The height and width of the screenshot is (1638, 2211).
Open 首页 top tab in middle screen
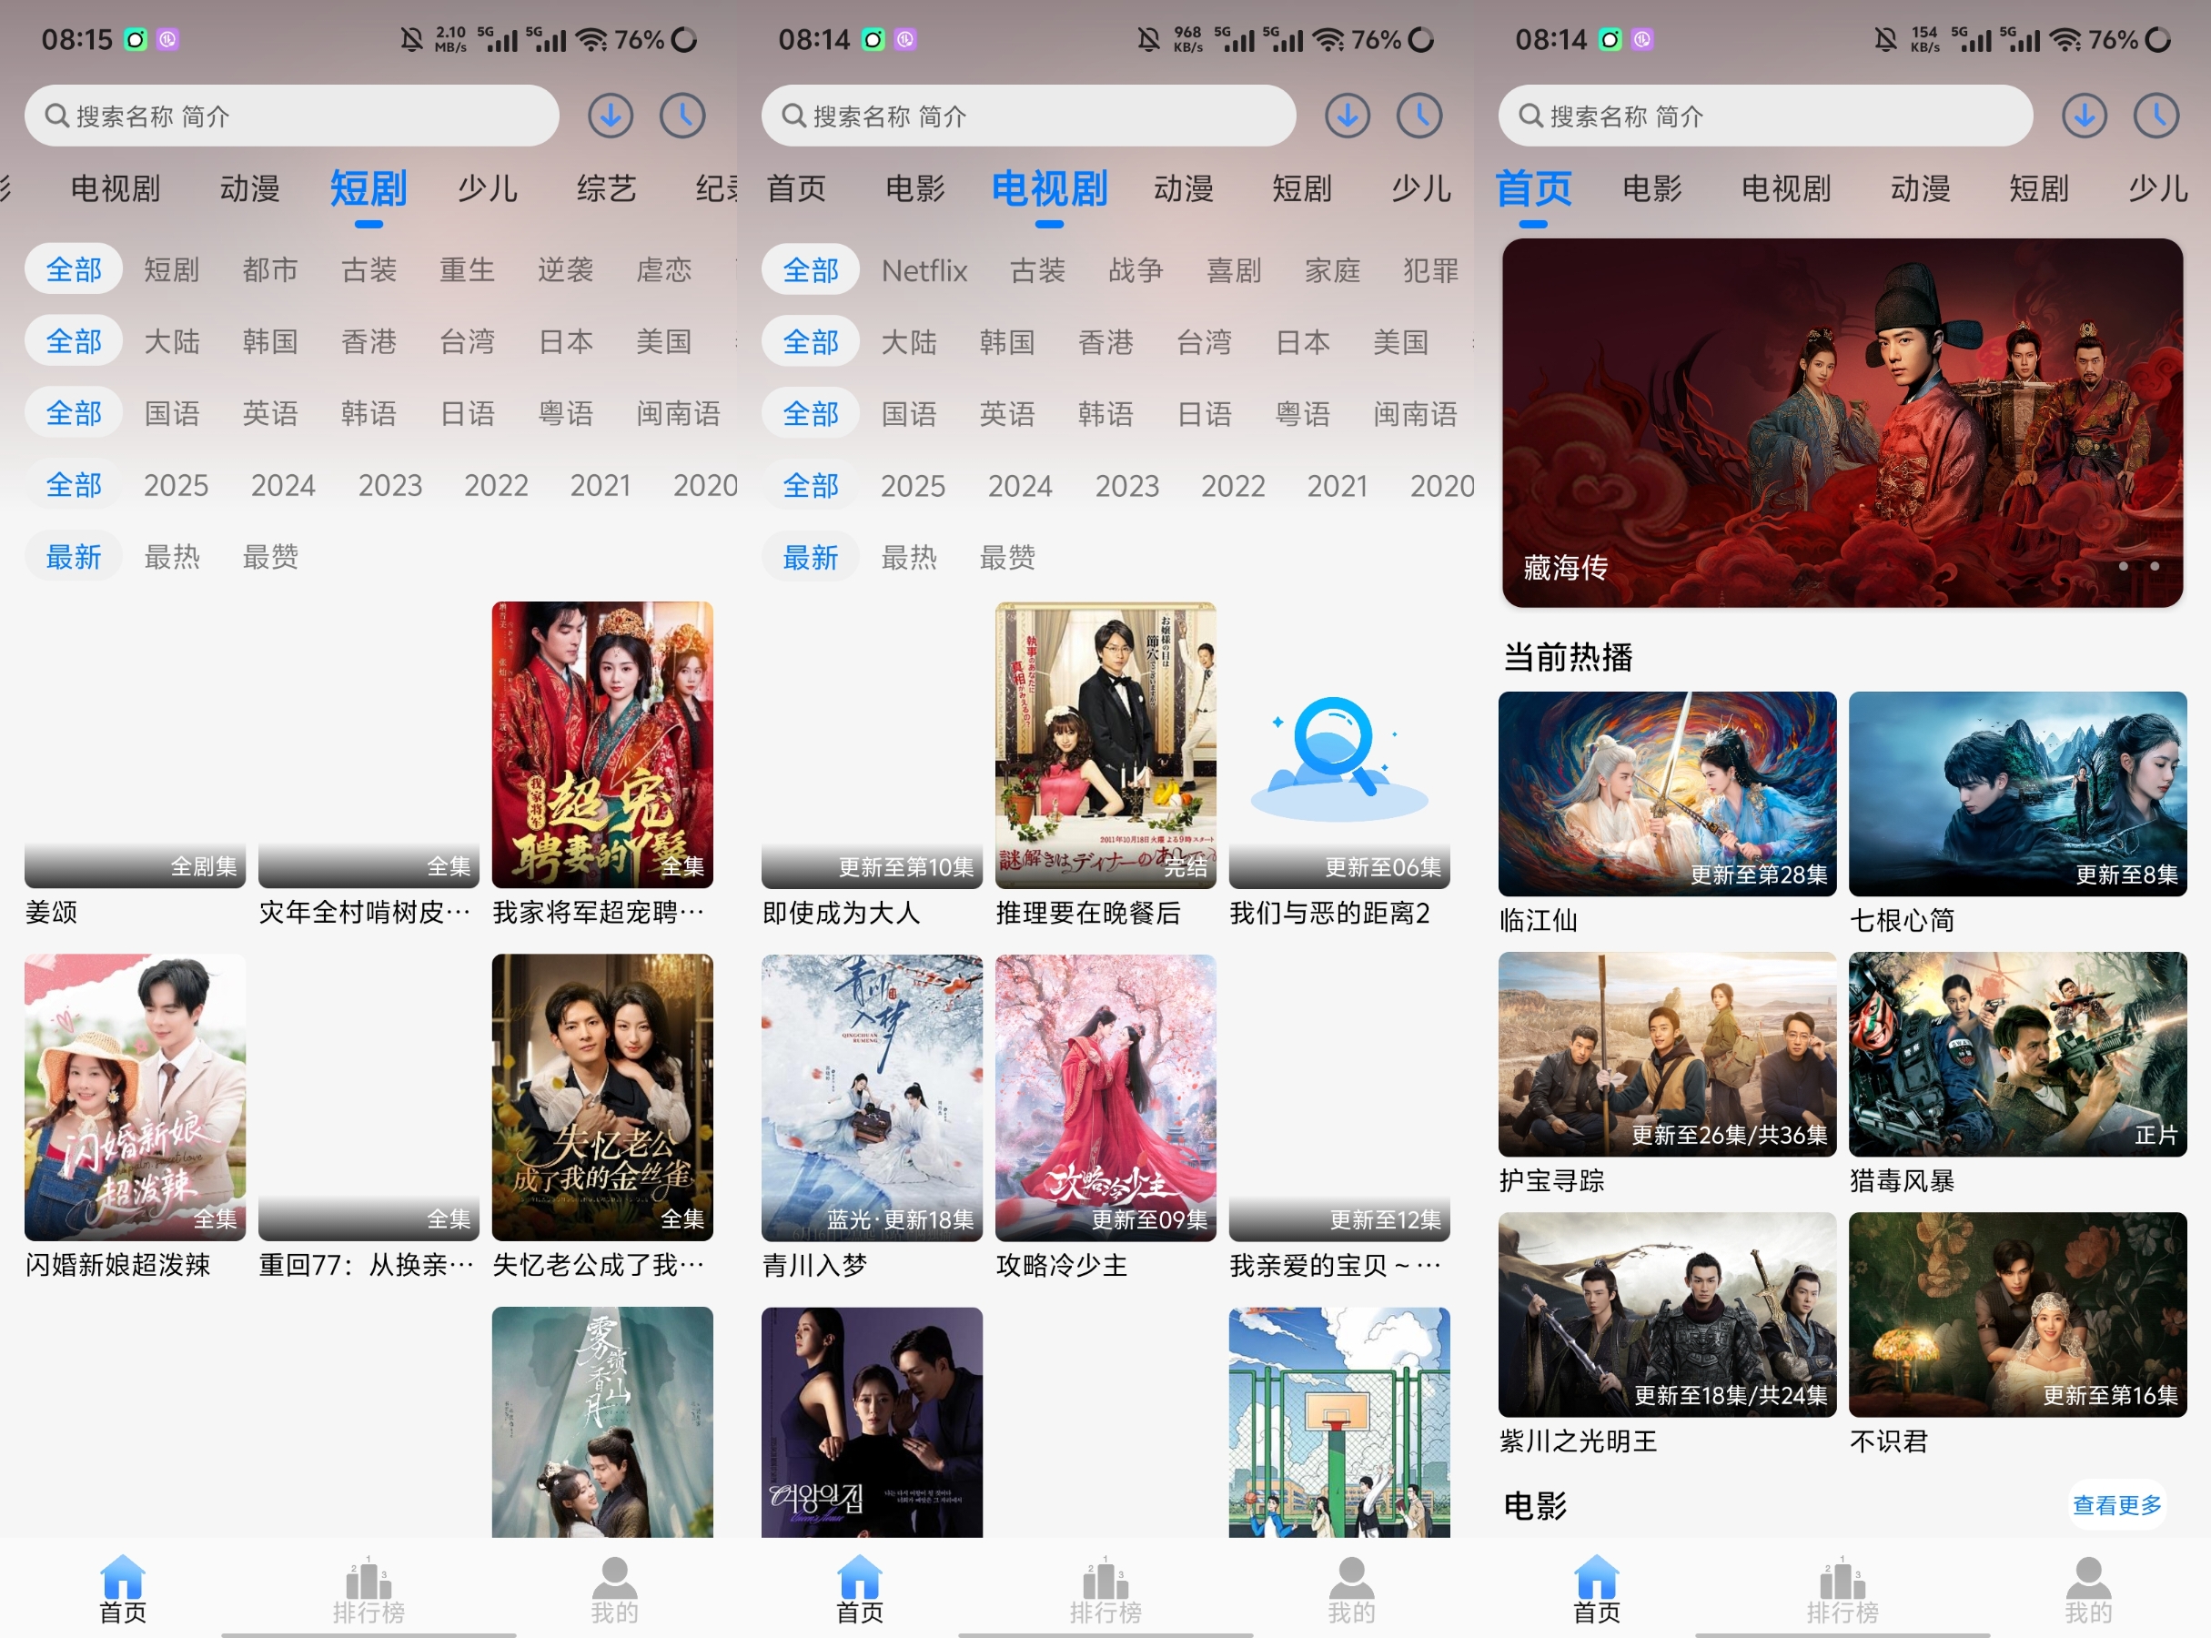point(796,188)
